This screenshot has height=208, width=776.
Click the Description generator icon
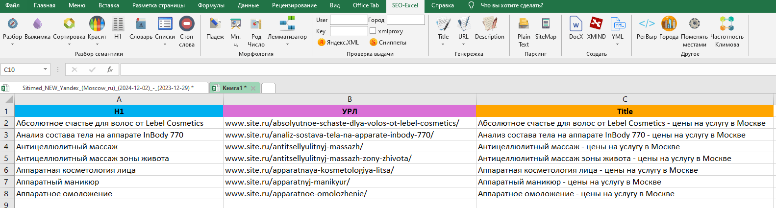point(489,24)
